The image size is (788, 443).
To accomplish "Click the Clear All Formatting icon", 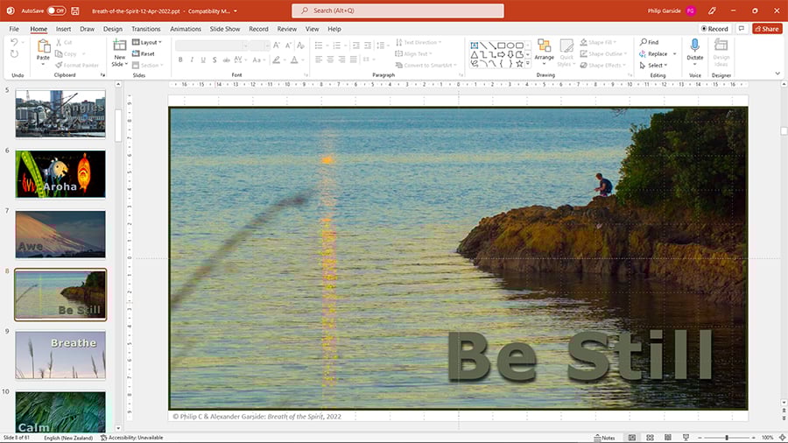I will coord(300,46).
